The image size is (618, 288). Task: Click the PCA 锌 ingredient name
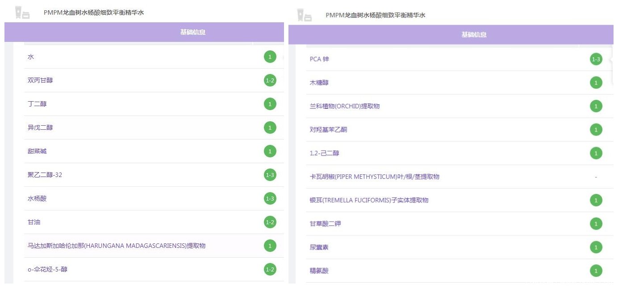click(x=319, y=59)
